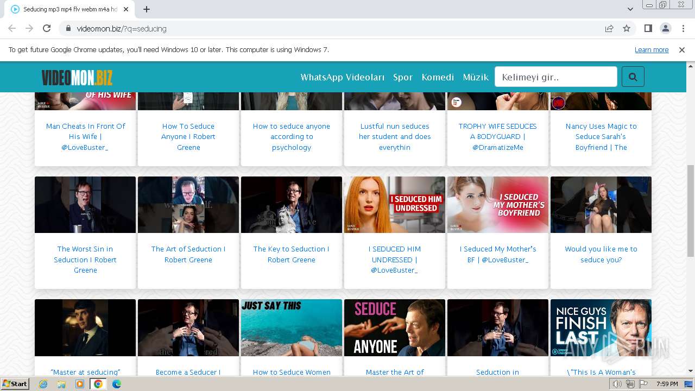Open Man Cheats In Front Of His Wife link
The height and width of the screenshot is (391, 695).
coord(85,137)
